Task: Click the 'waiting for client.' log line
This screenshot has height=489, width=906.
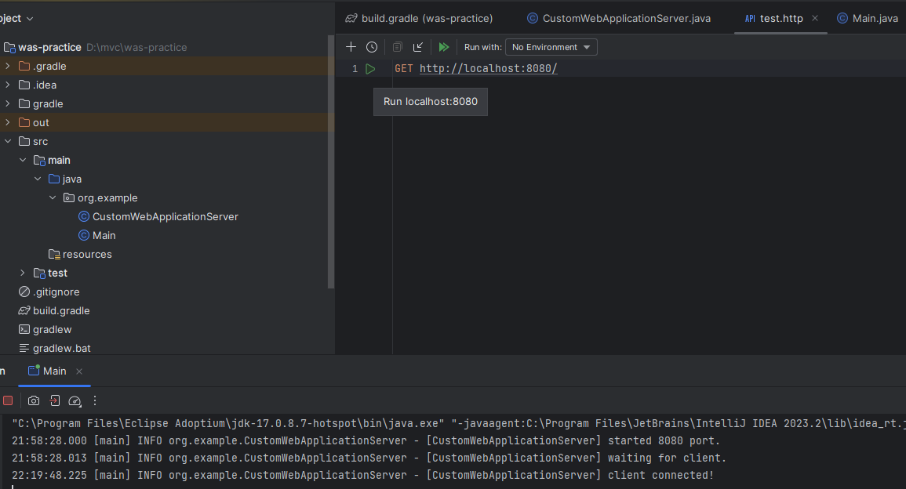Action: [369, 458]
